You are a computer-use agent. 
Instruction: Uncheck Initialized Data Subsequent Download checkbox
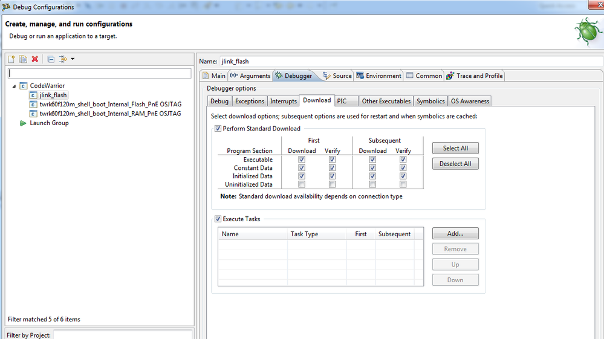pyautogui.click(x=372, y=176)
